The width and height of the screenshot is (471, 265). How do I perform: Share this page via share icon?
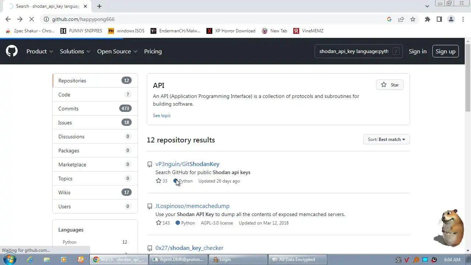point(401,19)
